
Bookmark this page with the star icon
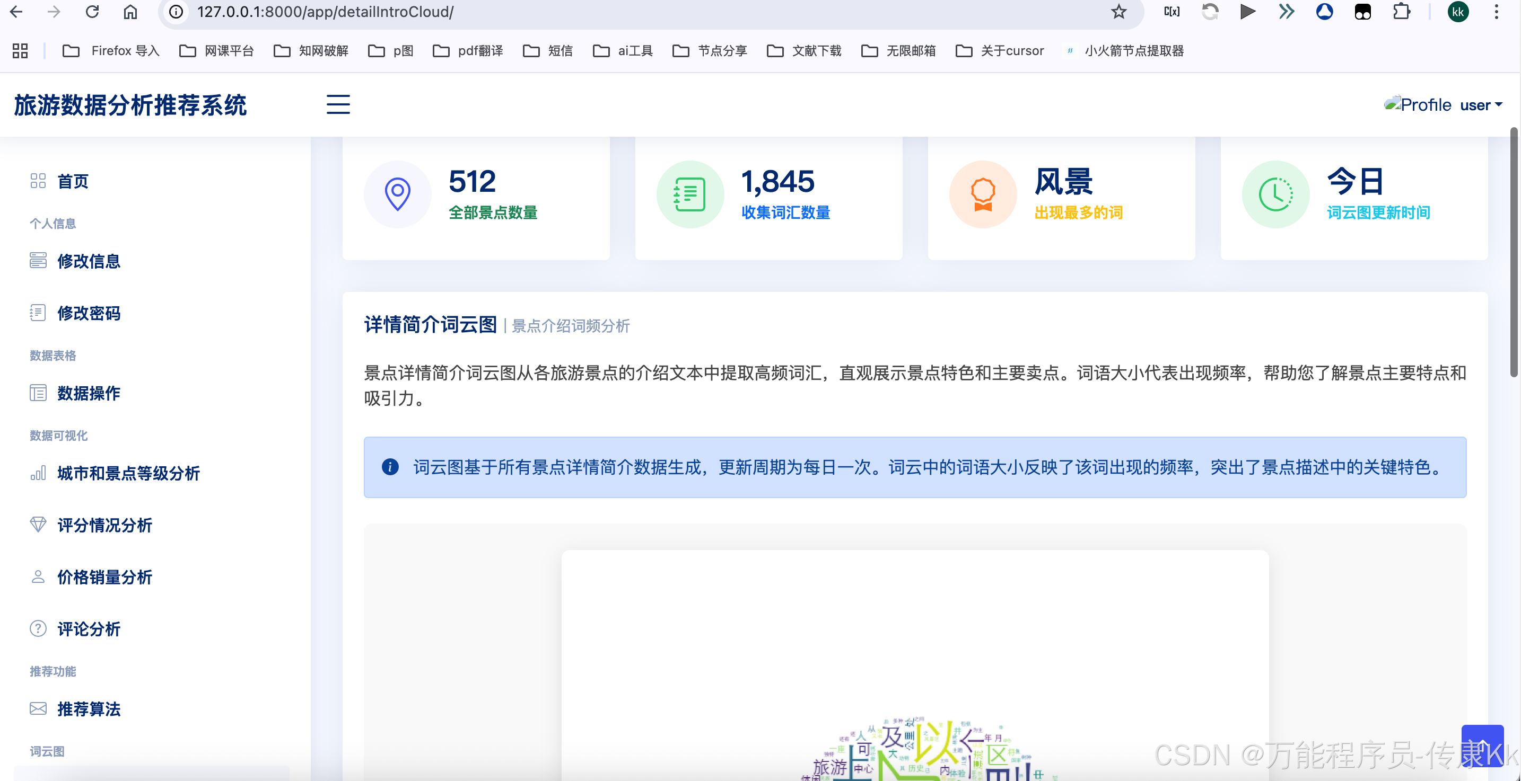(1118, 12)
